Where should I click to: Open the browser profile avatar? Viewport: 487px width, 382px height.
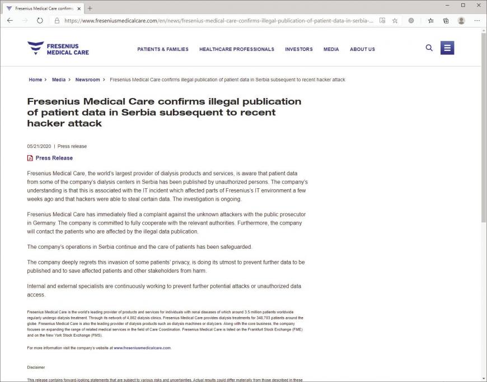tap(461, 21)
